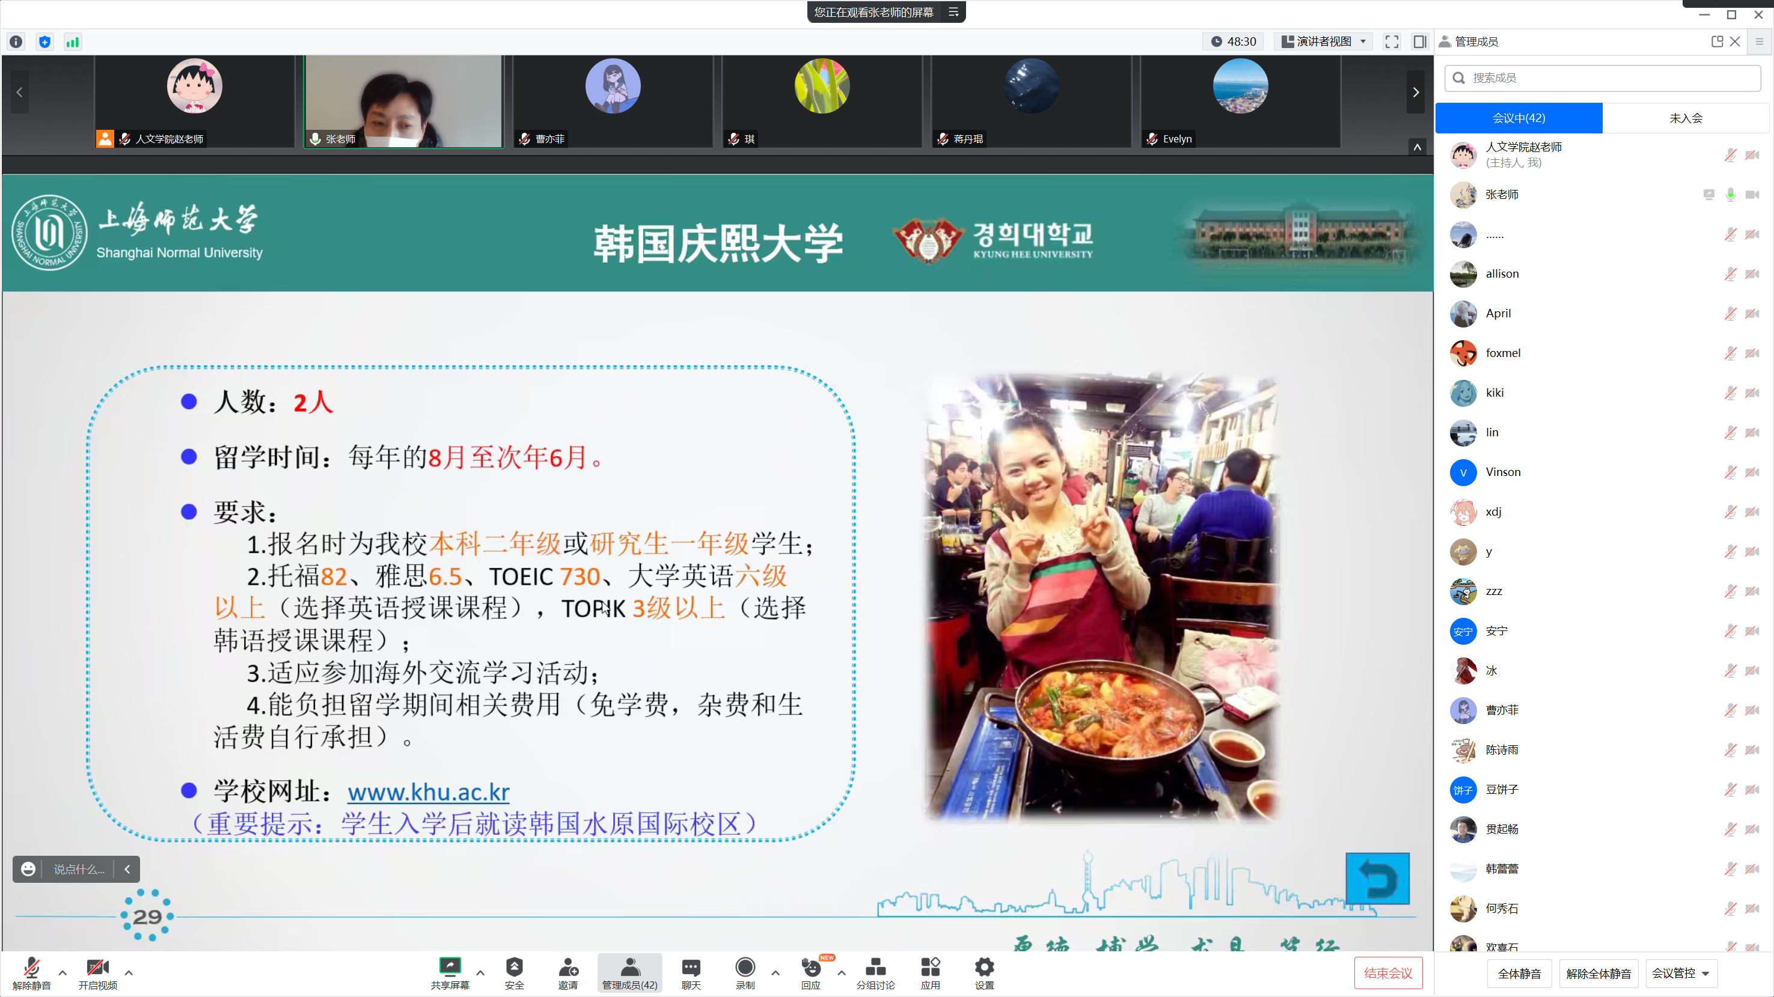Screen dimensions: 1774x997
Task: Click the red end meeting button
Action: coord(1387,973)
